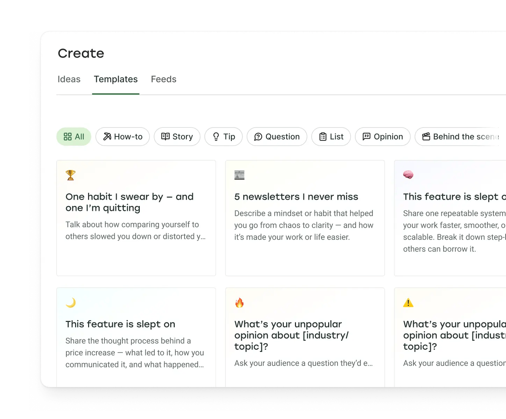The height and width of the screenshot is (419, 506).
Task: Click the newspaper emoji on the newsletters card
Action: (239, 175)
